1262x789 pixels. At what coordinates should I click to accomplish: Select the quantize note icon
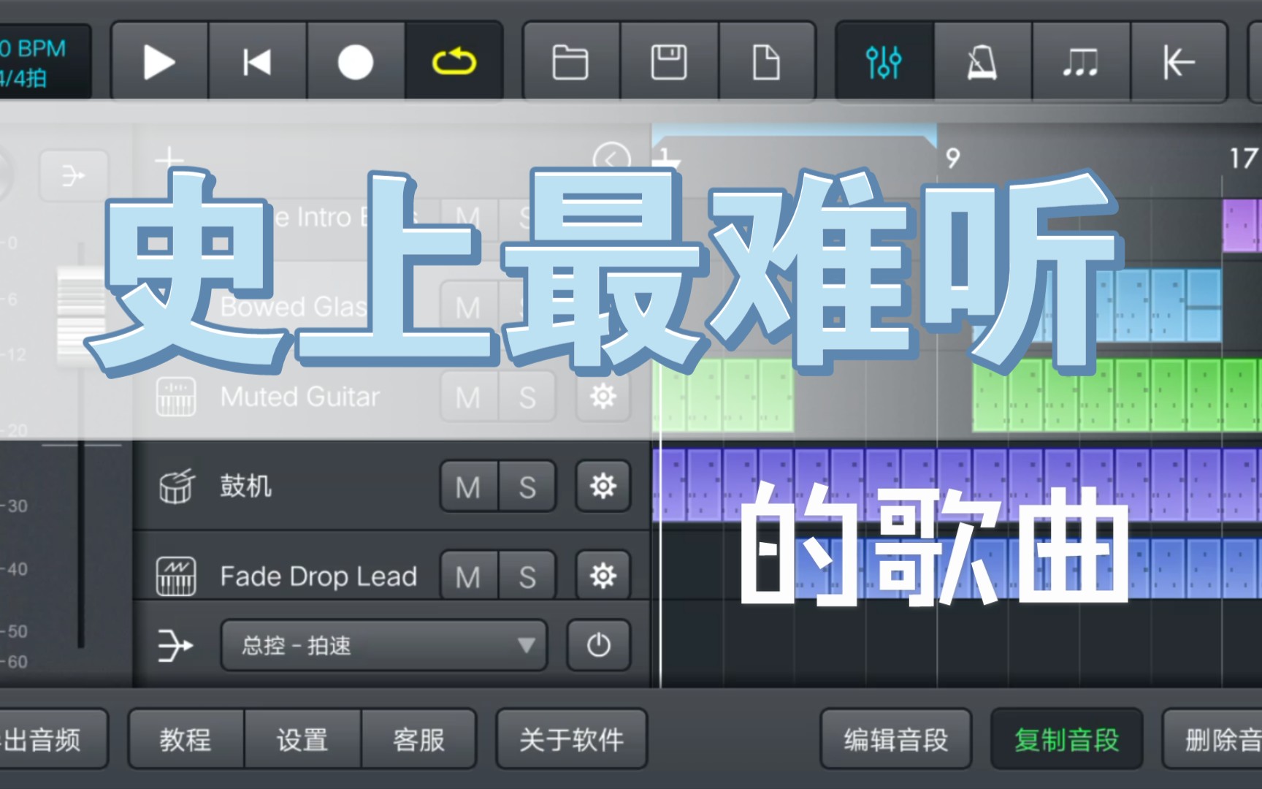click(1081, 62)
